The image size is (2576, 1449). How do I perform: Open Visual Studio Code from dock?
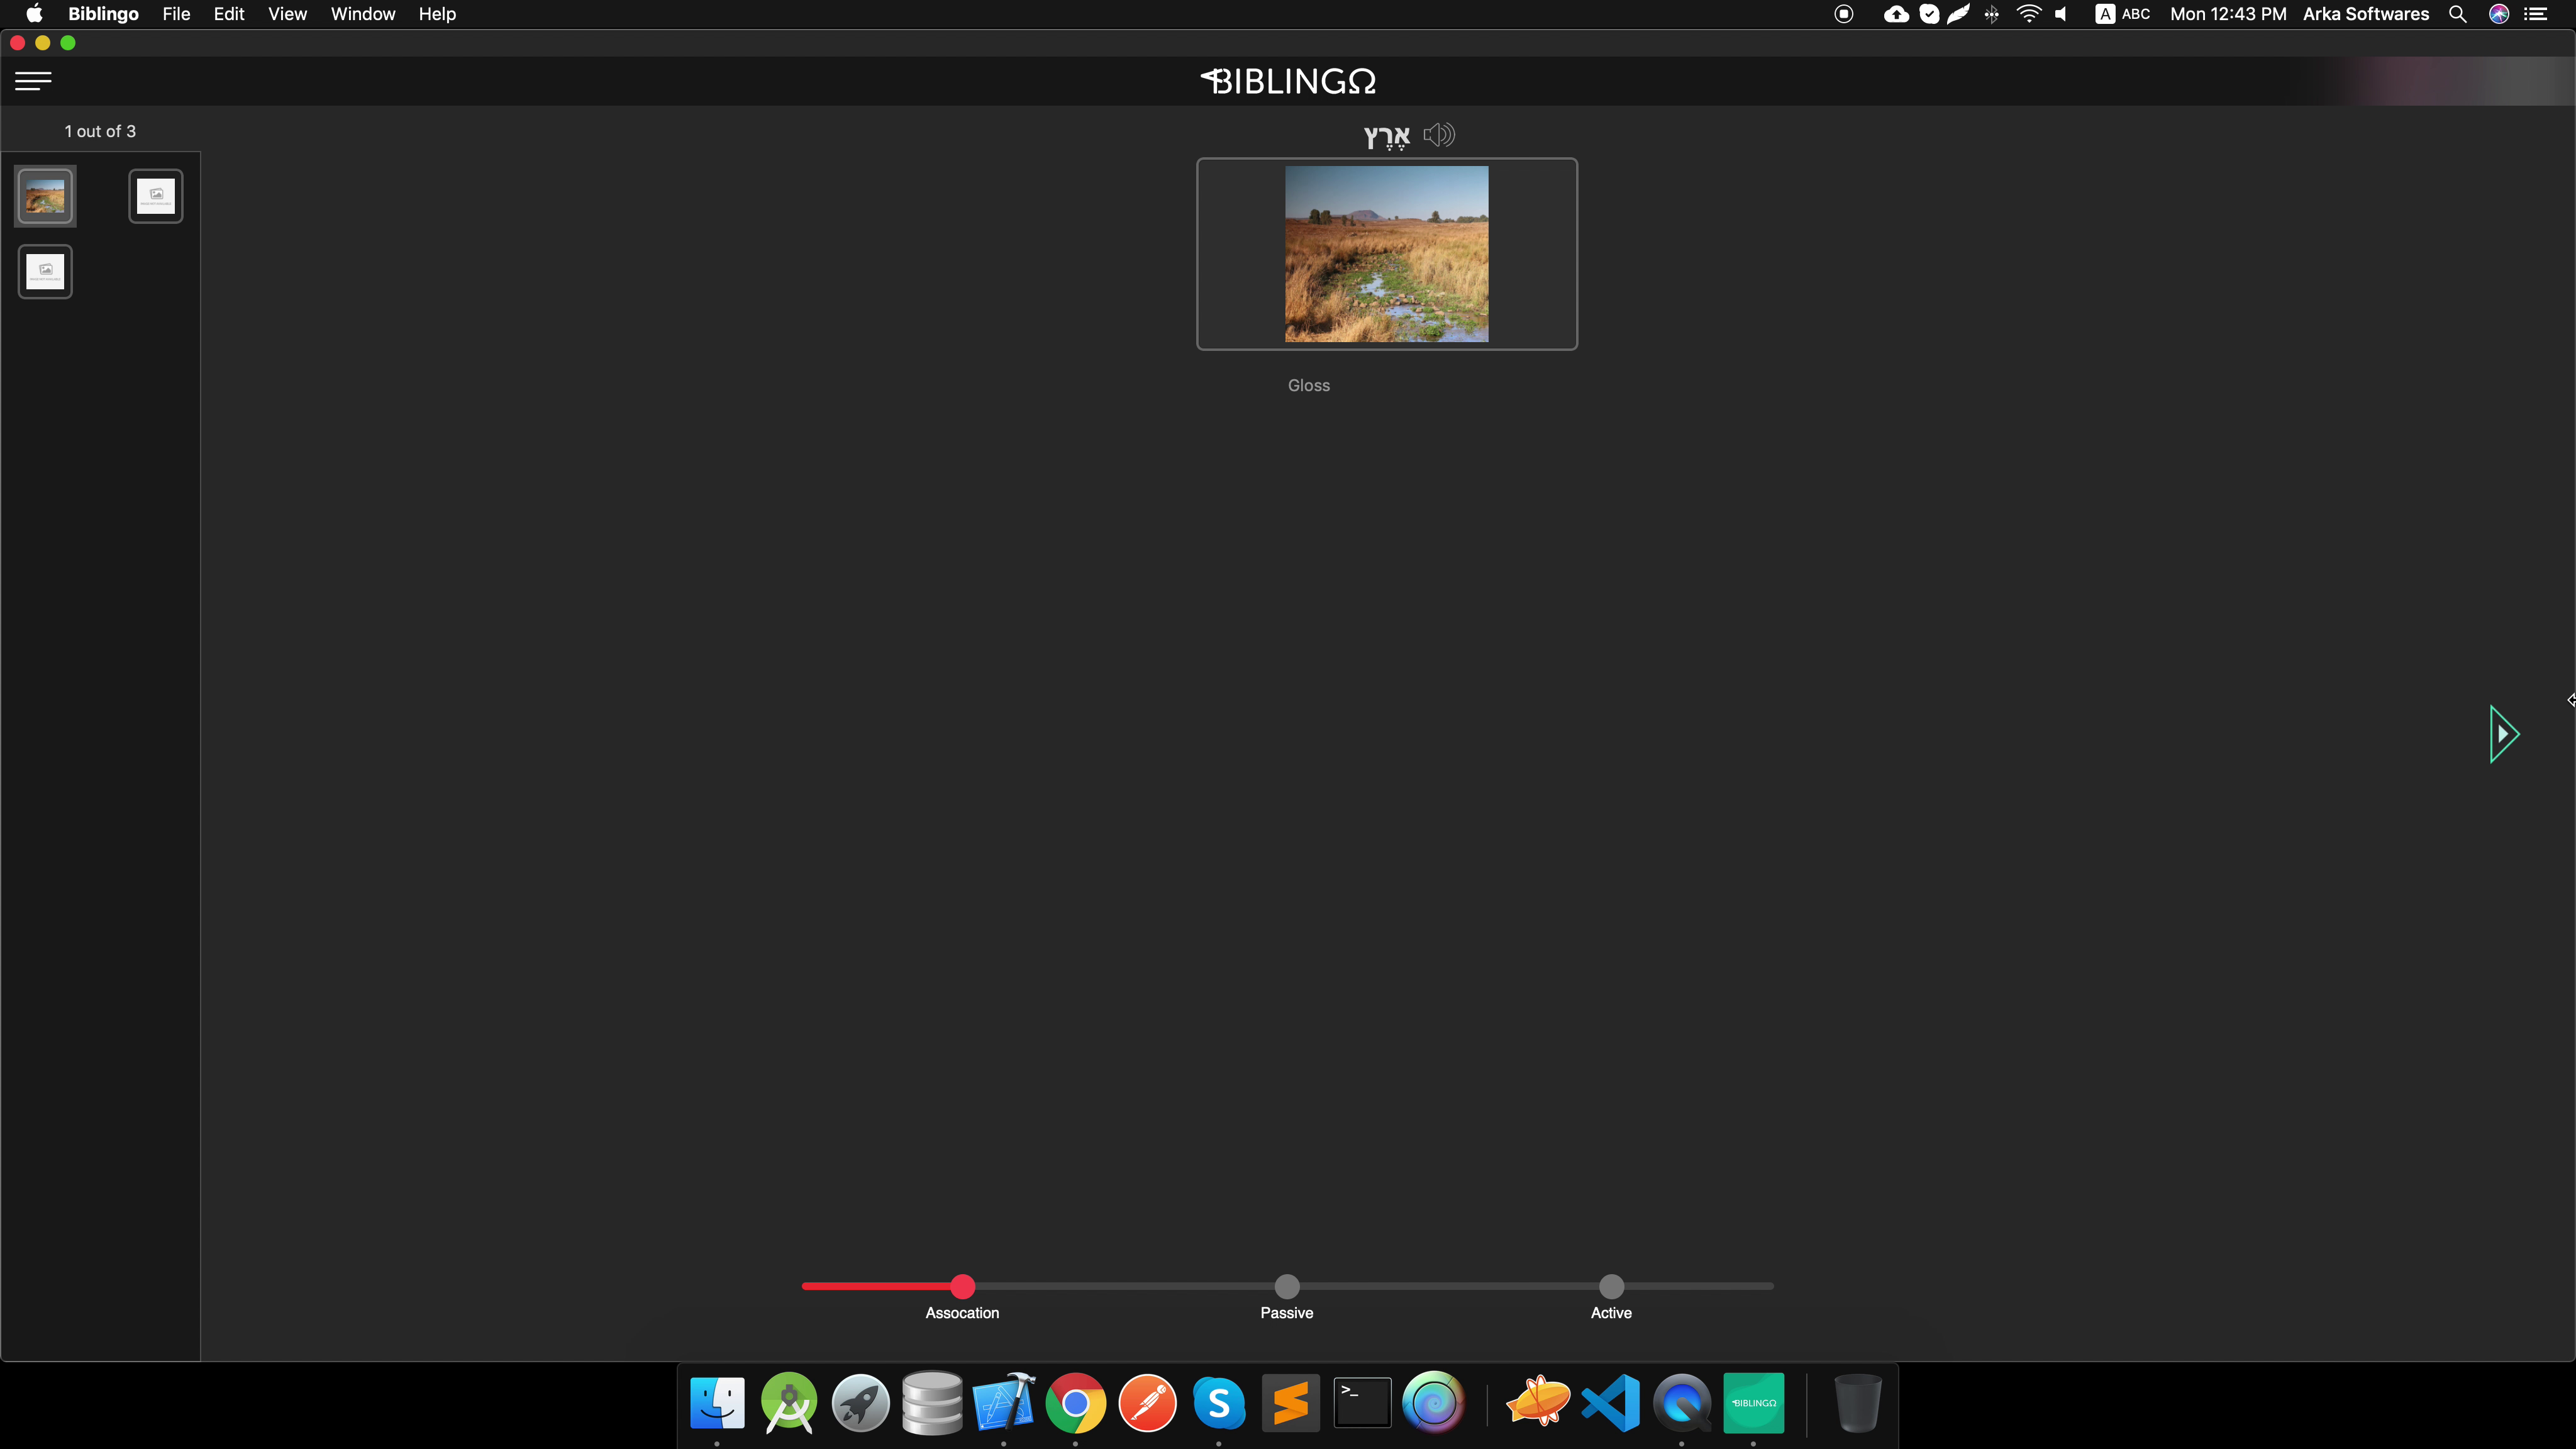pyautogui.click(x=1610, y=1403)
